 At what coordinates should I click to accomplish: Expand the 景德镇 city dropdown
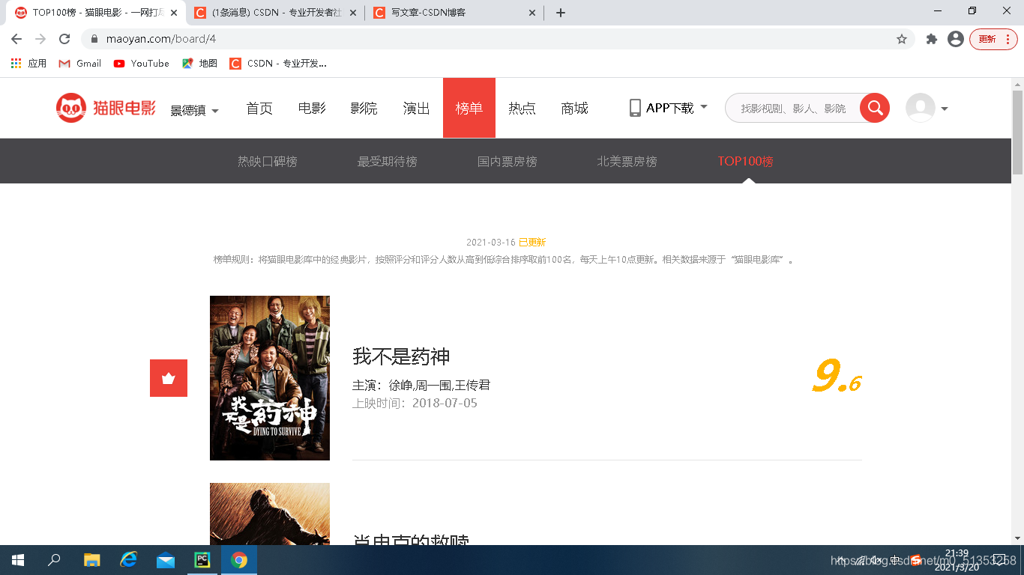pyautogui.click(x=194, y=111)
